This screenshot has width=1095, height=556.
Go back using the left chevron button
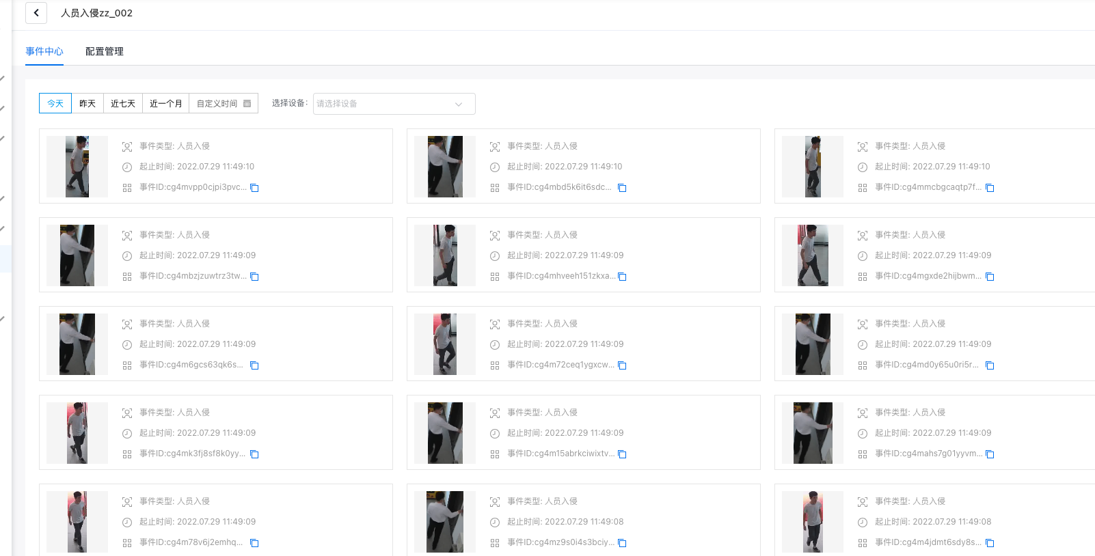(x=36, y=13)
